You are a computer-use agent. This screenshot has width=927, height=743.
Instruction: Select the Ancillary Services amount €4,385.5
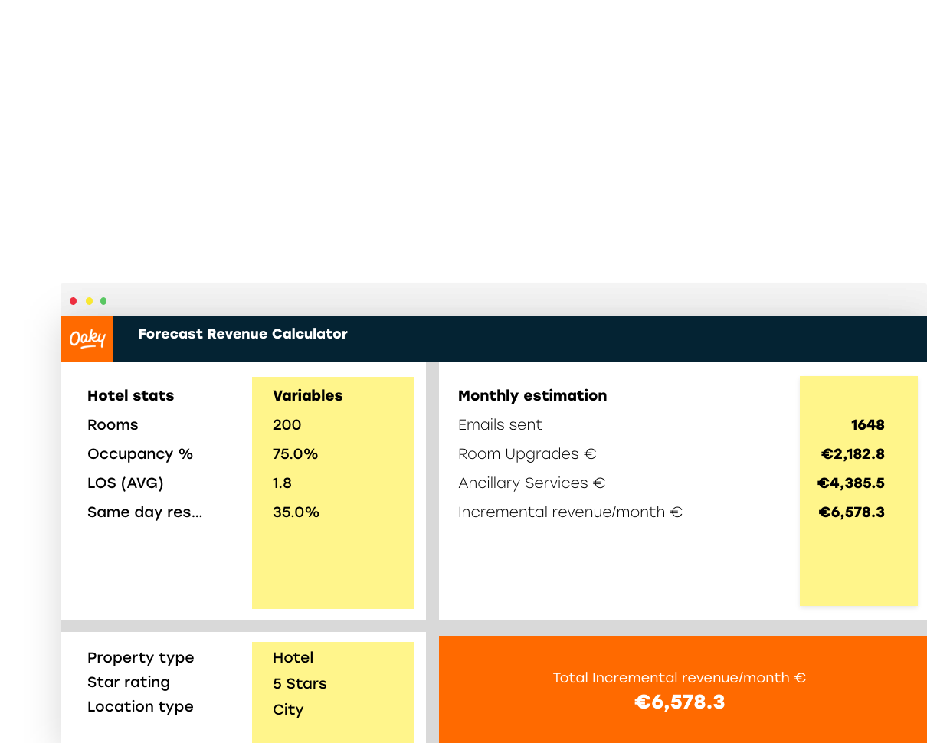tap(851, 483)
